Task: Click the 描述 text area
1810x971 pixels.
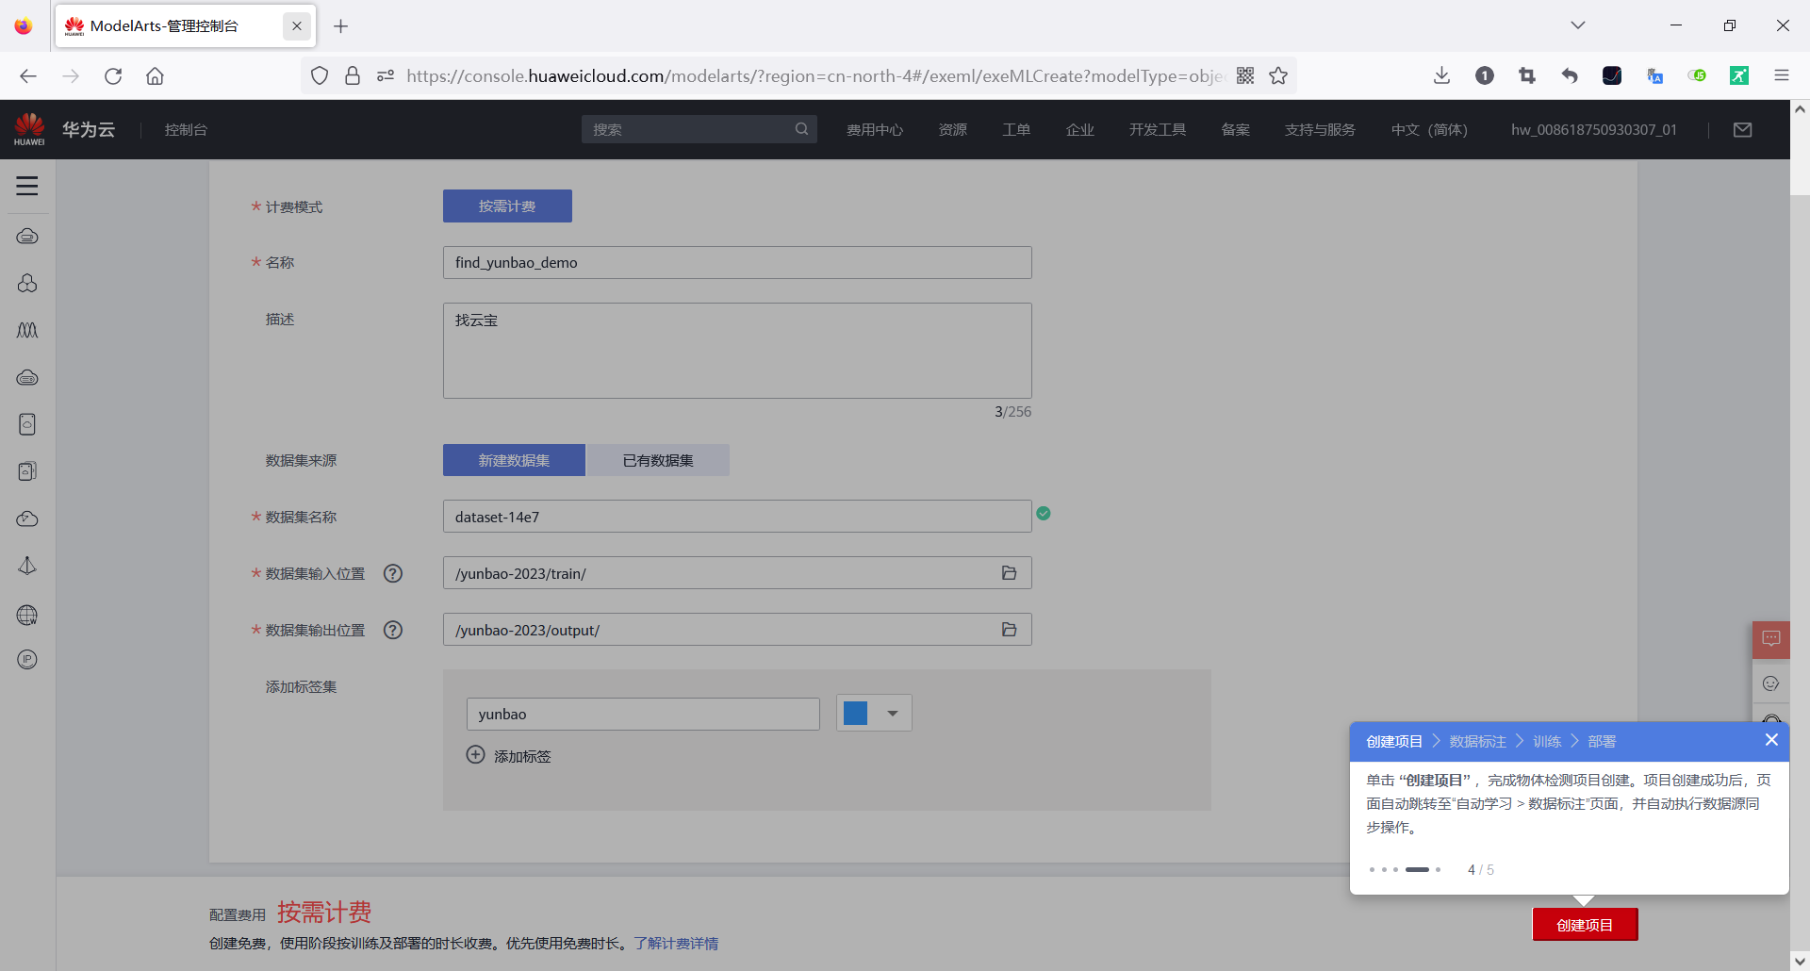Action: pos(737,351)
